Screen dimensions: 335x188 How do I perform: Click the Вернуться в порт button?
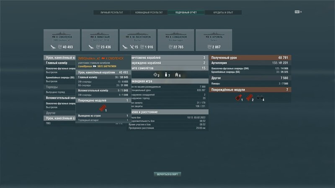(x=167, y=174)
